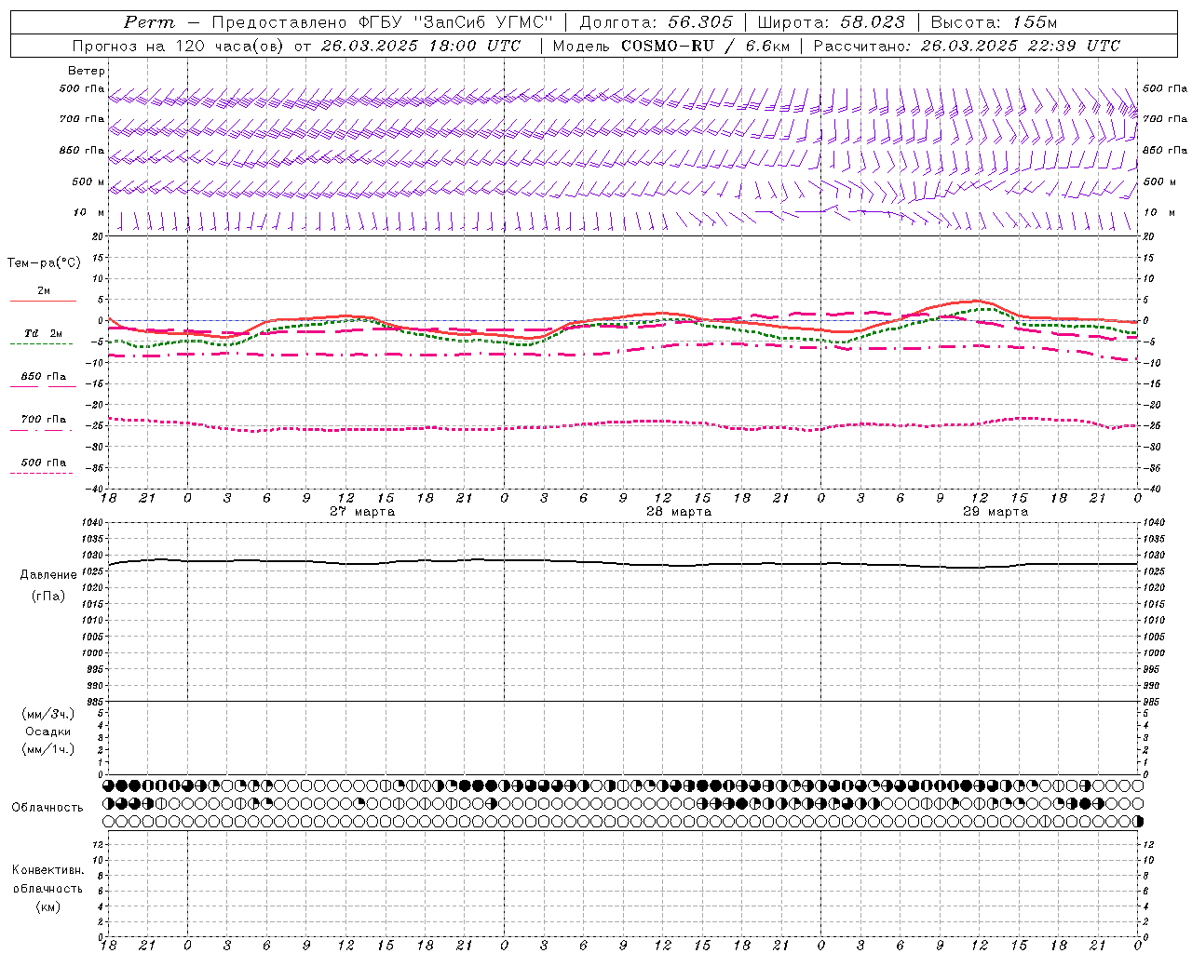Click the half-filled circle ending the lowest cloud row

coord(1138,821)
